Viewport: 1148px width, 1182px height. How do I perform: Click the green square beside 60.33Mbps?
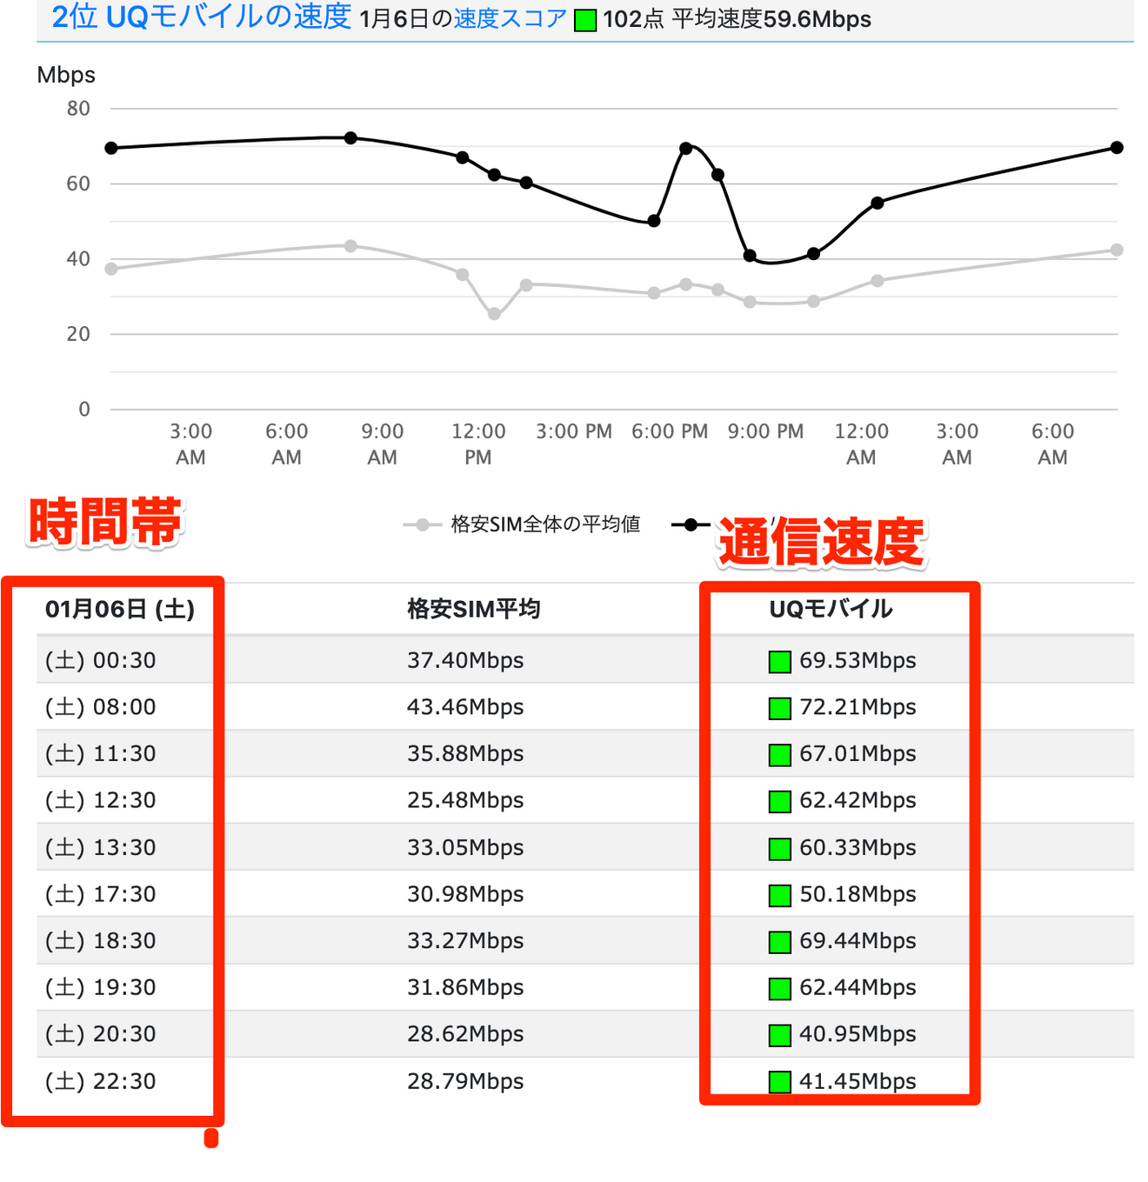tap(780, 849)
